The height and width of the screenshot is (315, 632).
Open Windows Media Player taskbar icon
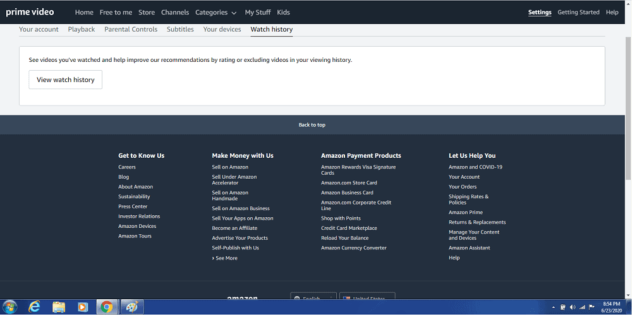pyautogui.click(x=83, y=307)
